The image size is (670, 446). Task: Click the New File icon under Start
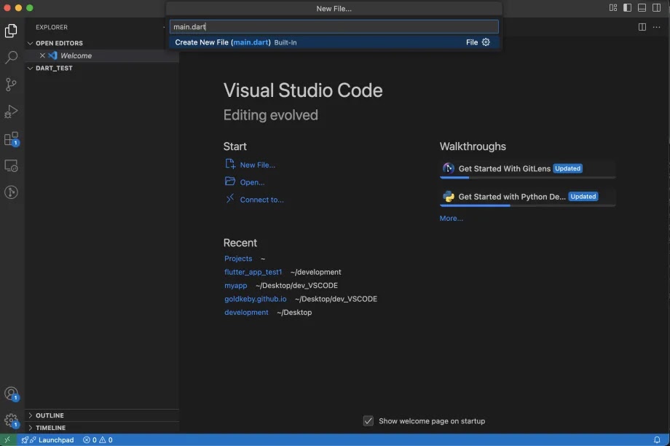coord(230,164)
